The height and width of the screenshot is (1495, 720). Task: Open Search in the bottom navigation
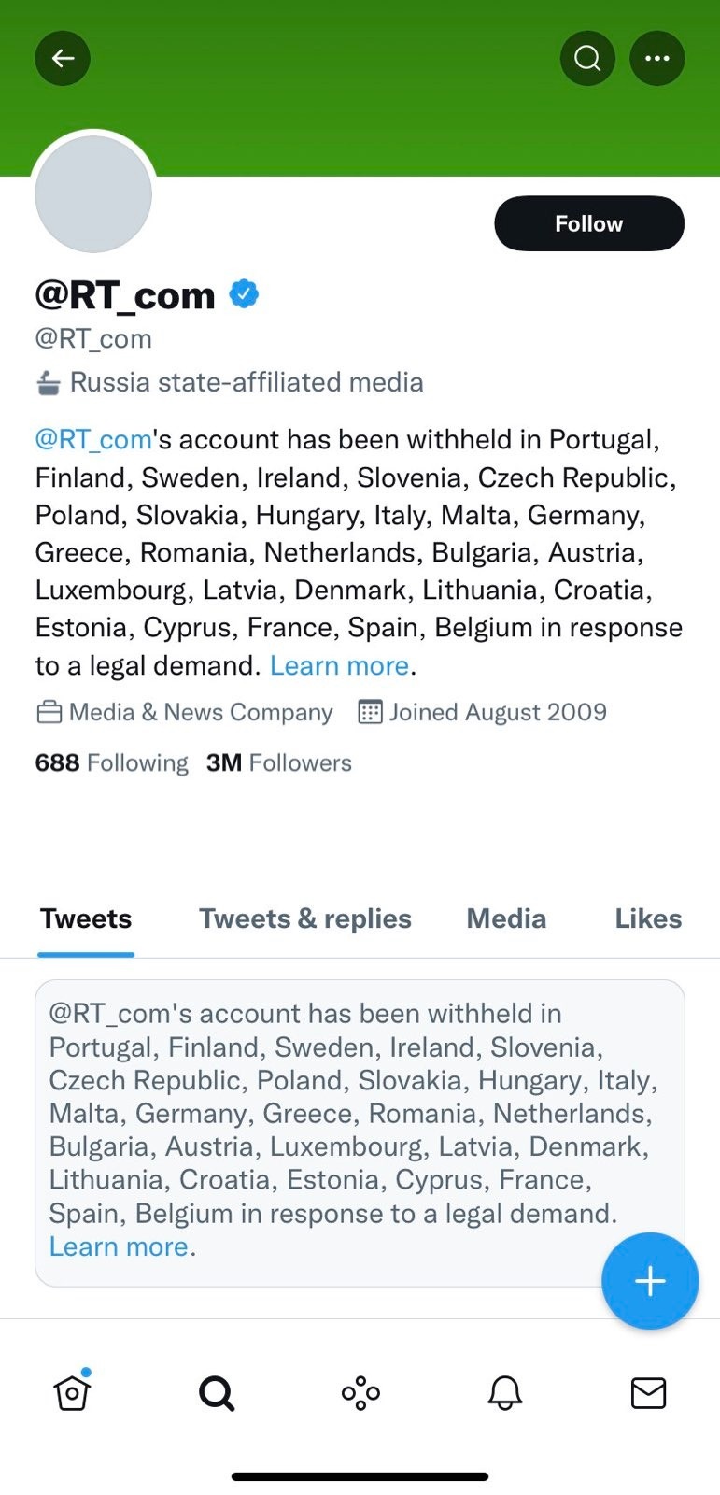pyautogui.click(x=217, y=1393)
